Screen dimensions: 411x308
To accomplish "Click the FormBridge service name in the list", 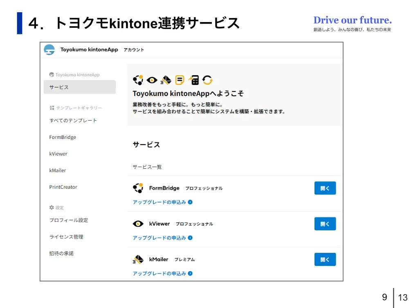I will pos(164,188).
